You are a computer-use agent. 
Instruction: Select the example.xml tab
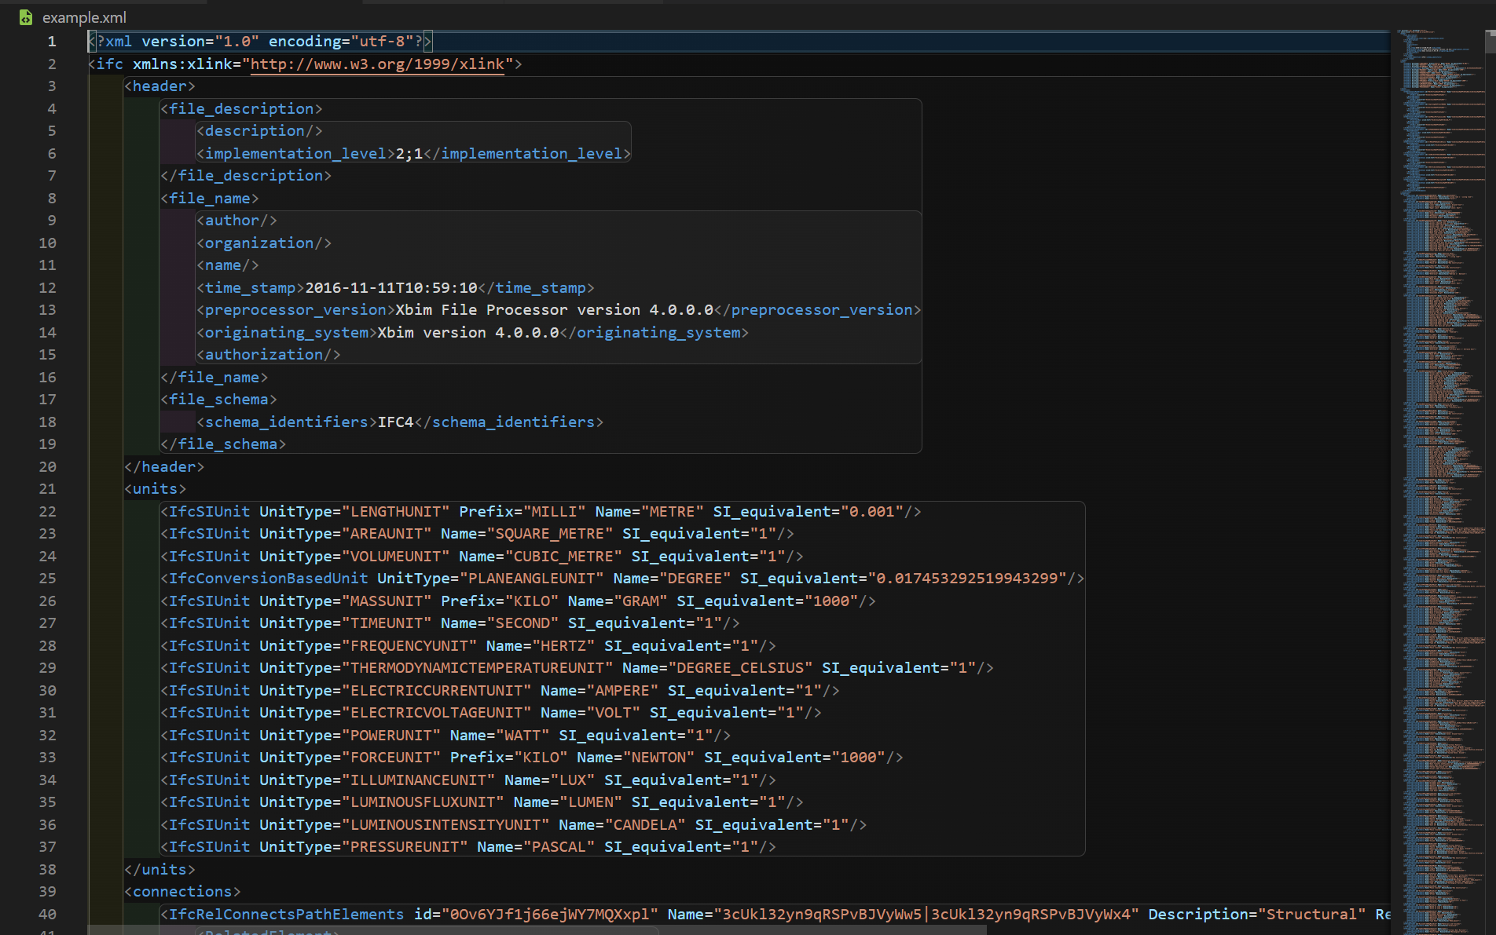(x=83, y=17)
